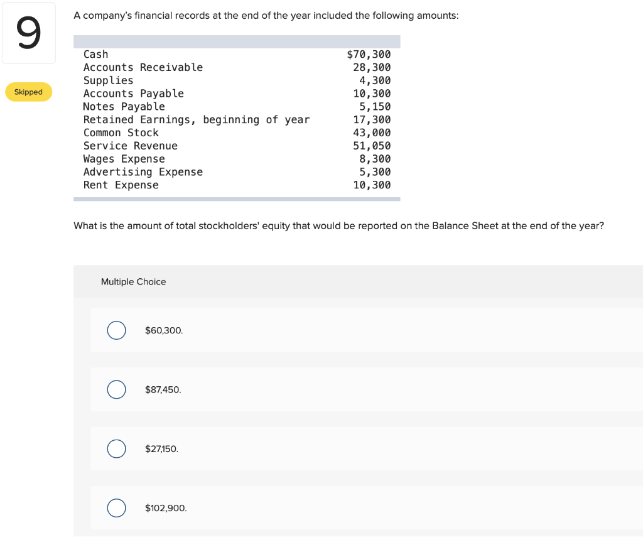Viewport: 643px width, 540px height.
Task: Click the Multiple Choice section header
Action: point(133,282)
